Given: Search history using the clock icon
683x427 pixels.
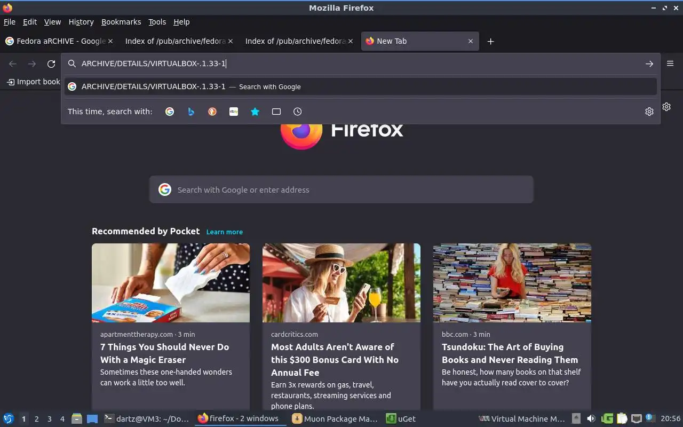Looking at the screenshot, I should (x=298, y=112).
